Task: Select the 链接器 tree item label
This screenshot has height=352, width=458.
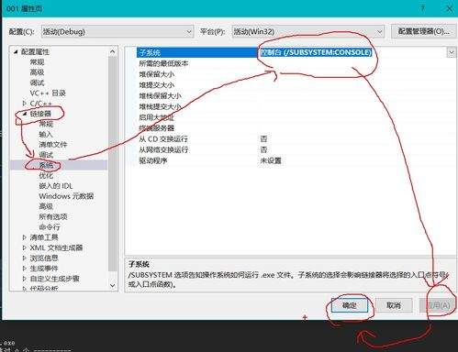Action: click(x=40, y=114)
